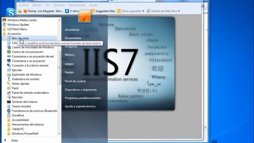This screenshot has height=143, width=254.
Task: Expand the Tablet PC folder
Action: click(x=18, y=129)
